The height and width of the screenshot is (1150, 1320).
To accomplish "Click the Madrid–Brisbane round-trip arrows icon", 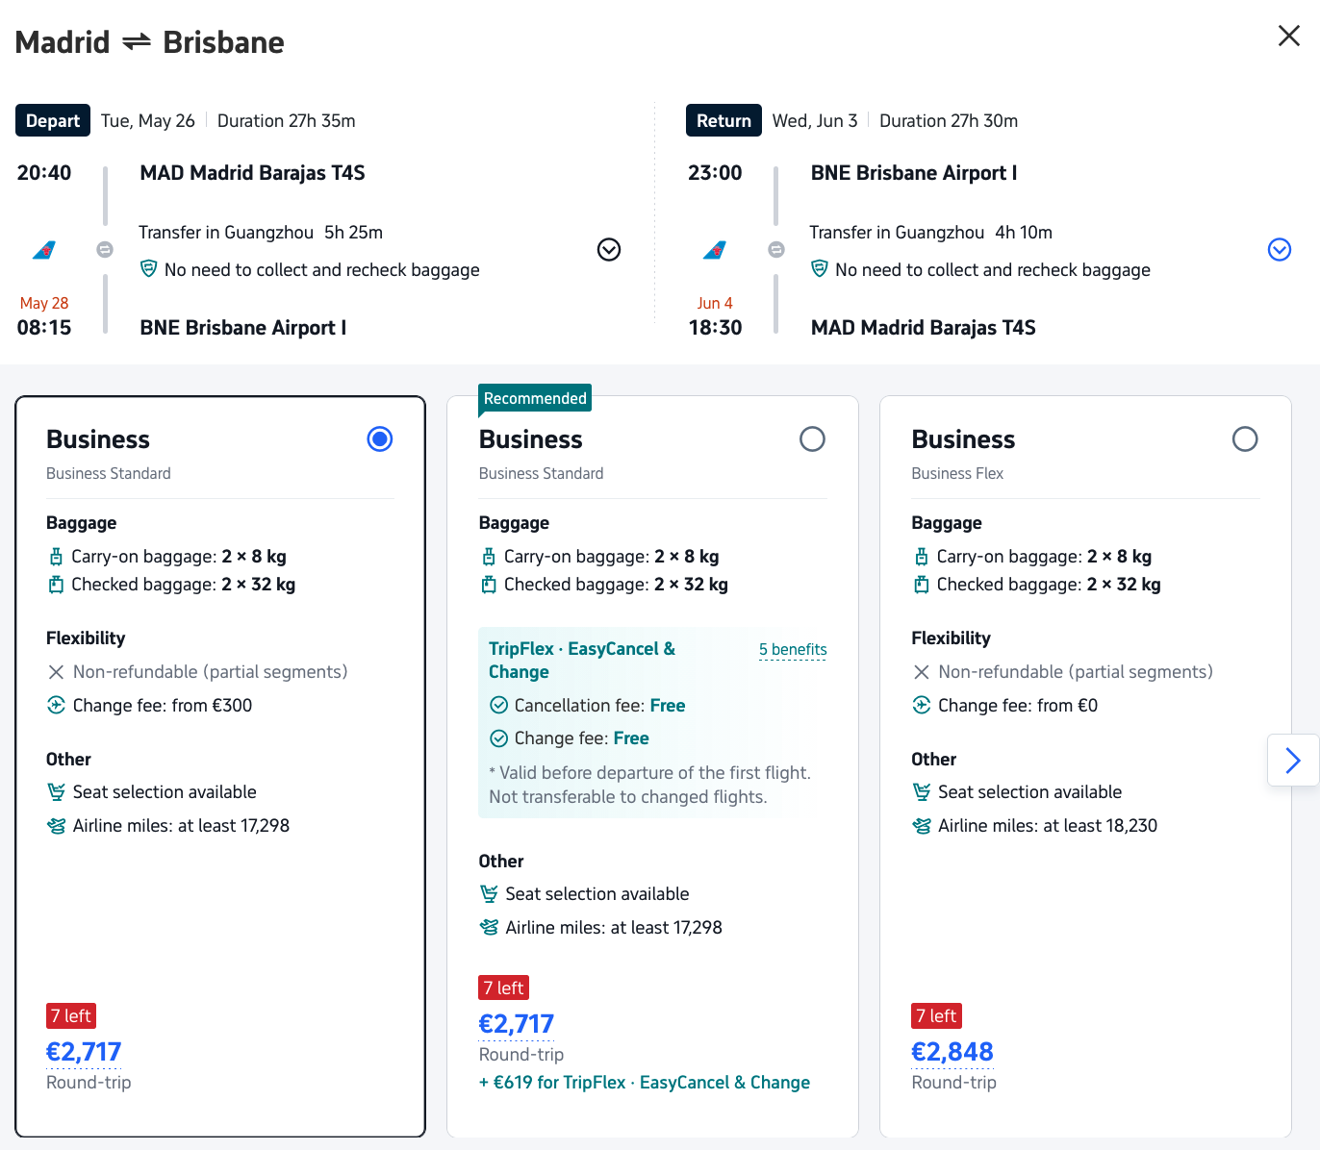I will click(x=137, y=41).
